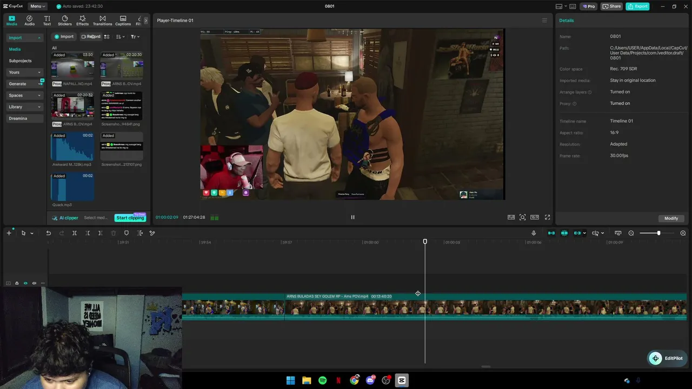Expand the Generate section
692x389 pixels.
coord(24,84)
